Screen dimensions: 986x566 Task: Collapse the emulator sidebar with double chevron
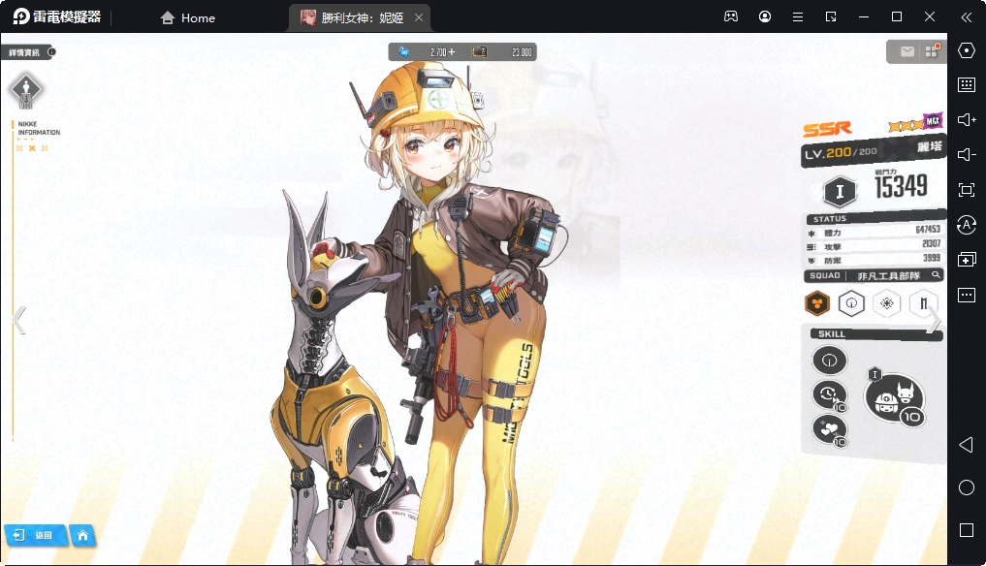(x=966, y=17)
